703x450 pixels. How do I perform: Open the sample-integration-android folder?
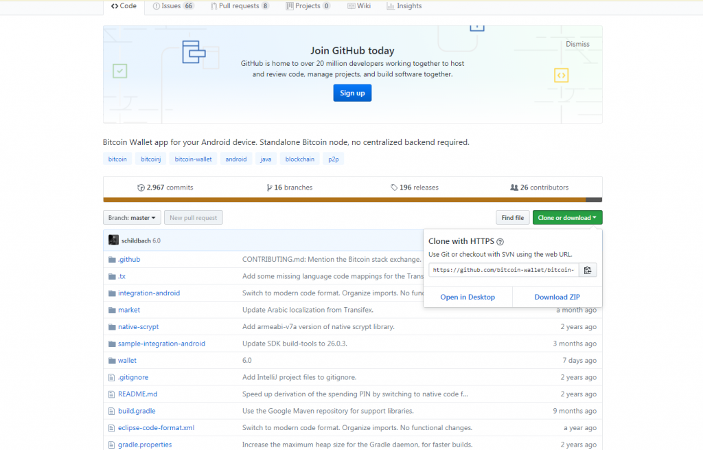[162, 344]
